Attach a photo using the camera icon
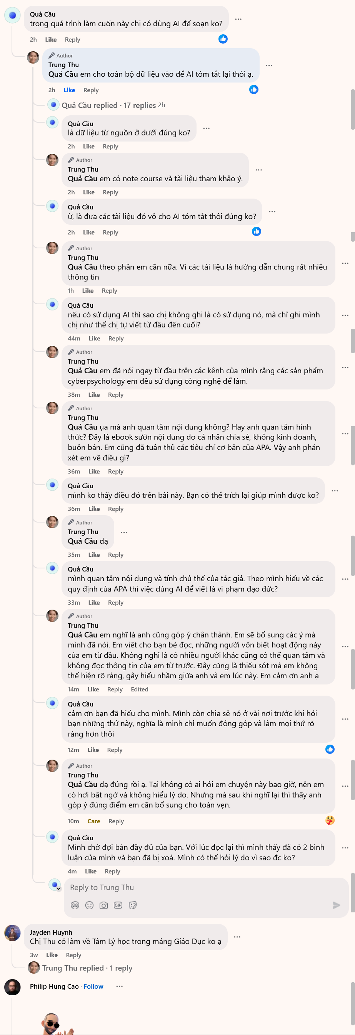The height and width of the screenshot is (1035, 355). point(104,905)
